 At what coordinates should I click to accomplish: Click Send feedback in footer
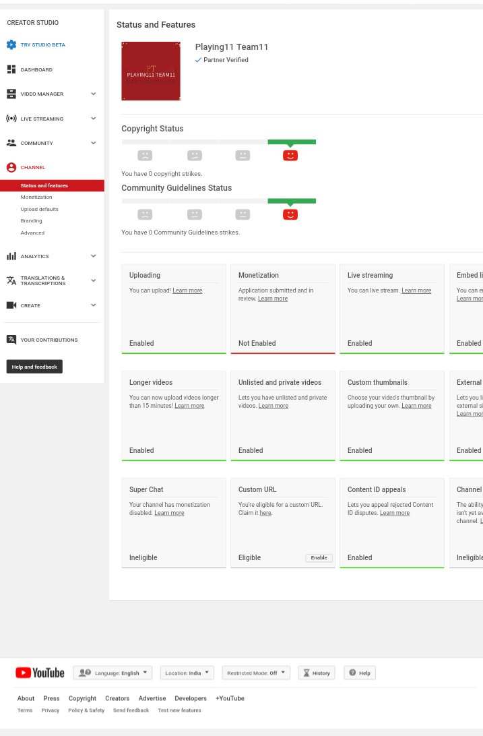tap(131, 710)
